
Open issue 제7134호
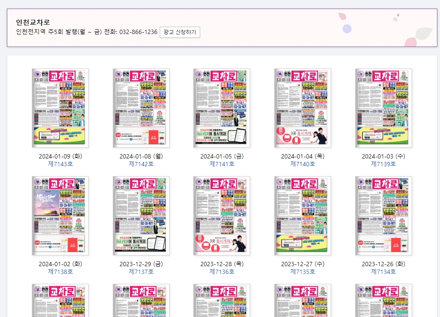pos(383,271)
